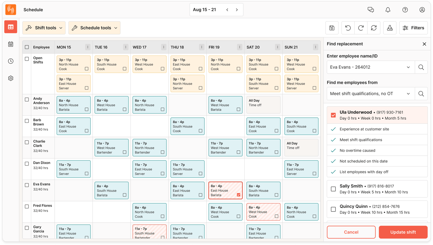The image size is (433, 245).
Task: Refresh the schedule
Action: click(x=374, y=28)
